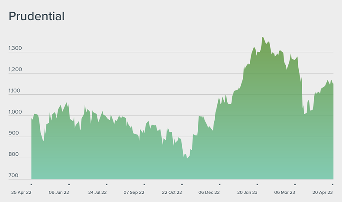Image resolution: width=342 pixels, height=202 pixels.
Task: Click the chart's lowest trough near 800
Action: tap(187, 158)
